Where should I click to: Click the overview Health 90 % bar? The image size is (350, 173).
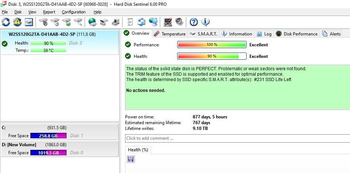212,56
